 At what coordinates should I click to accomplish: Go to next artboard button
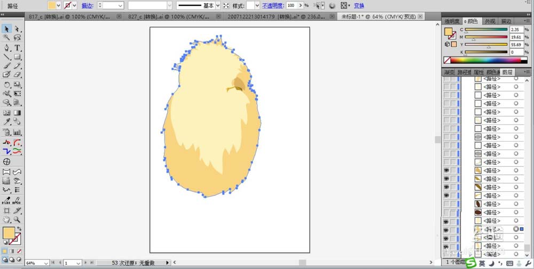[x=86, y=263]
